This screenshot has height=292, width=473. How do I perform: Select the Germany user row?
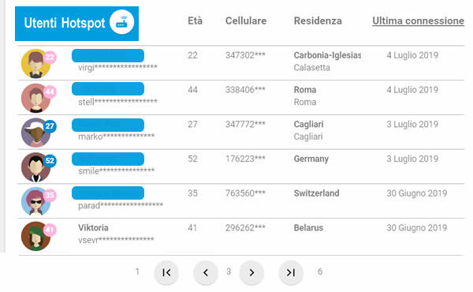coord(241,167)
